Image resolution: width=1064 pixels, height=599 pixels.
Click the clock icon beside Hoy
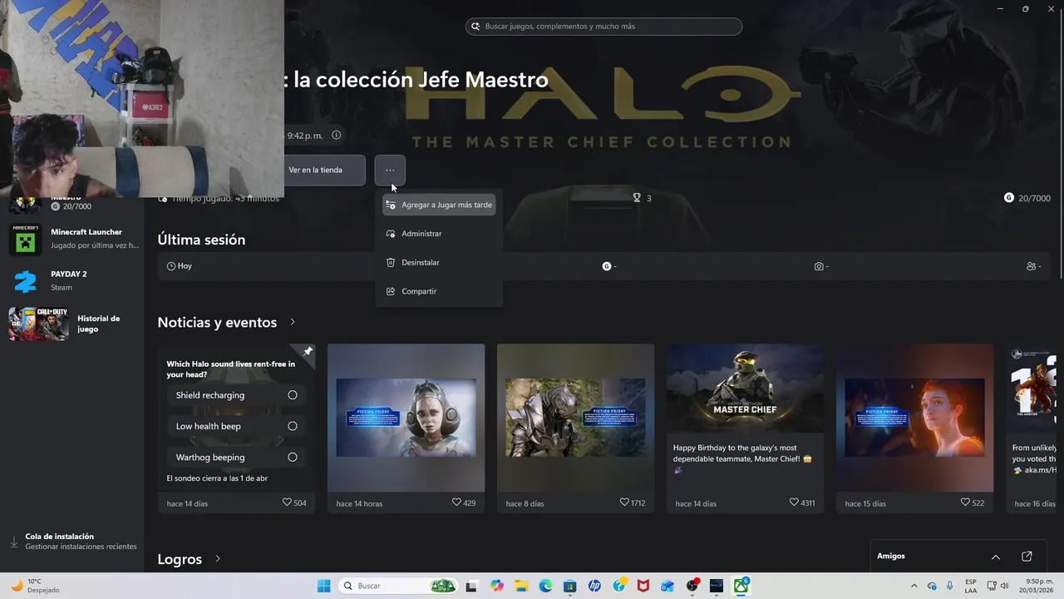171,266
